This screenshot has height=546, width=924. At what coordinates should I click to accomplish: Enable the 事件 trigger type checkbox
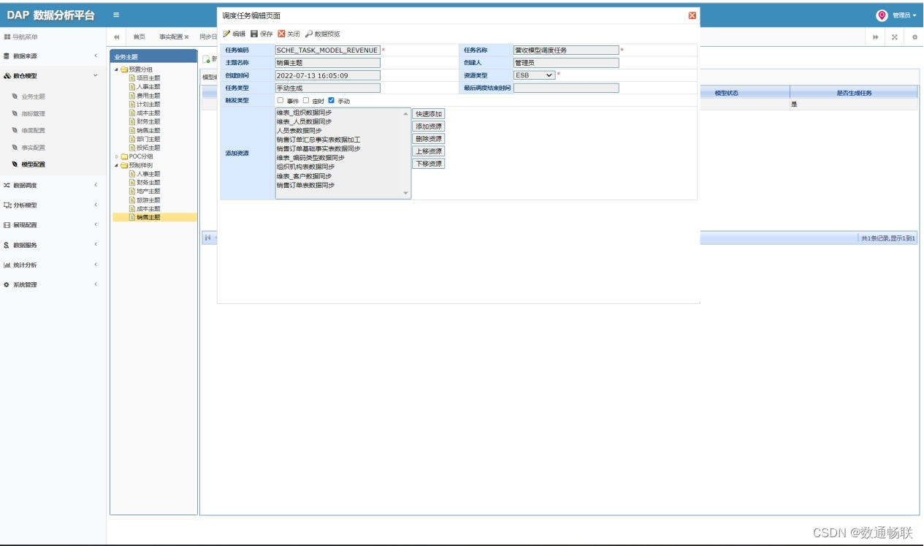[x=280, y=100]
